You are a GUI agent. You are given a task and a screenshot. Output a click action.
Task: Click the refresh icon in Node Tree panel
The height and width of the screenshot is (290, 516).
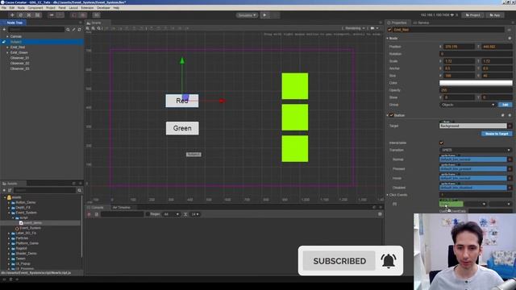click(79, 30)
